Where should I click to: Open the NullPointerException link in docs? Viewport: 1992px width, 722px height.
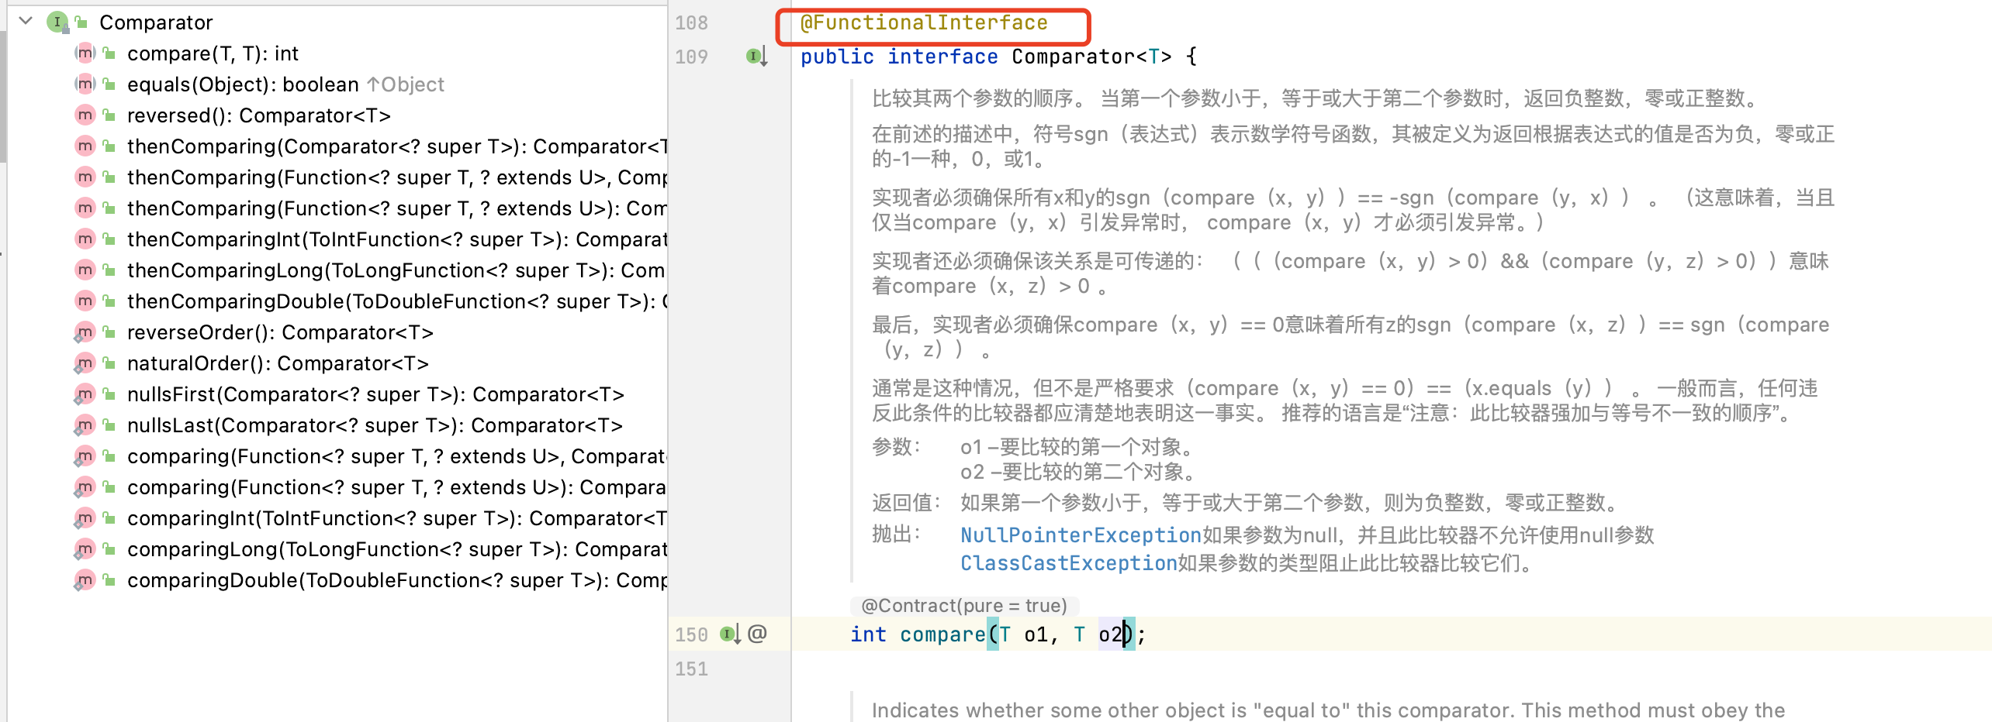pos(1080,535)
